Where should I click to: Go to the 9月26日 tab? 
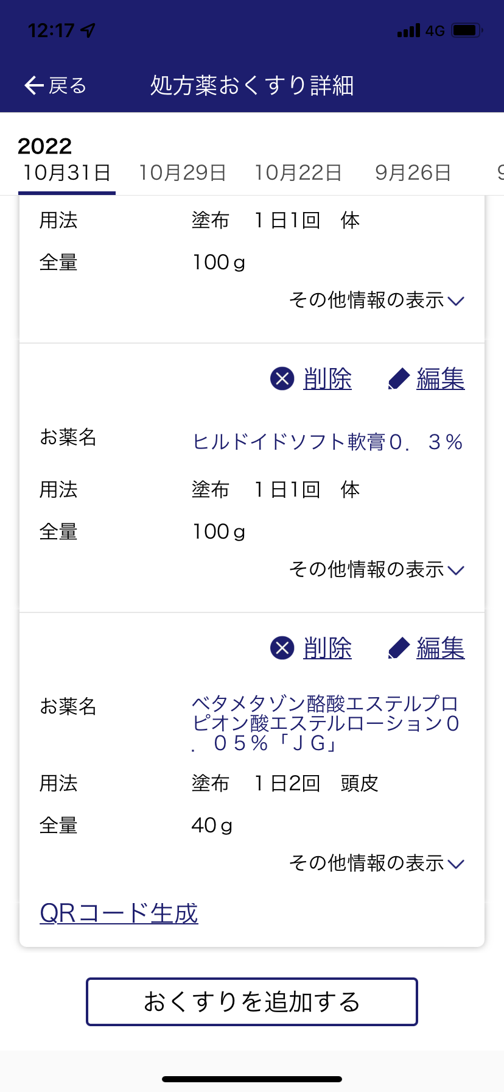[413, 173]
